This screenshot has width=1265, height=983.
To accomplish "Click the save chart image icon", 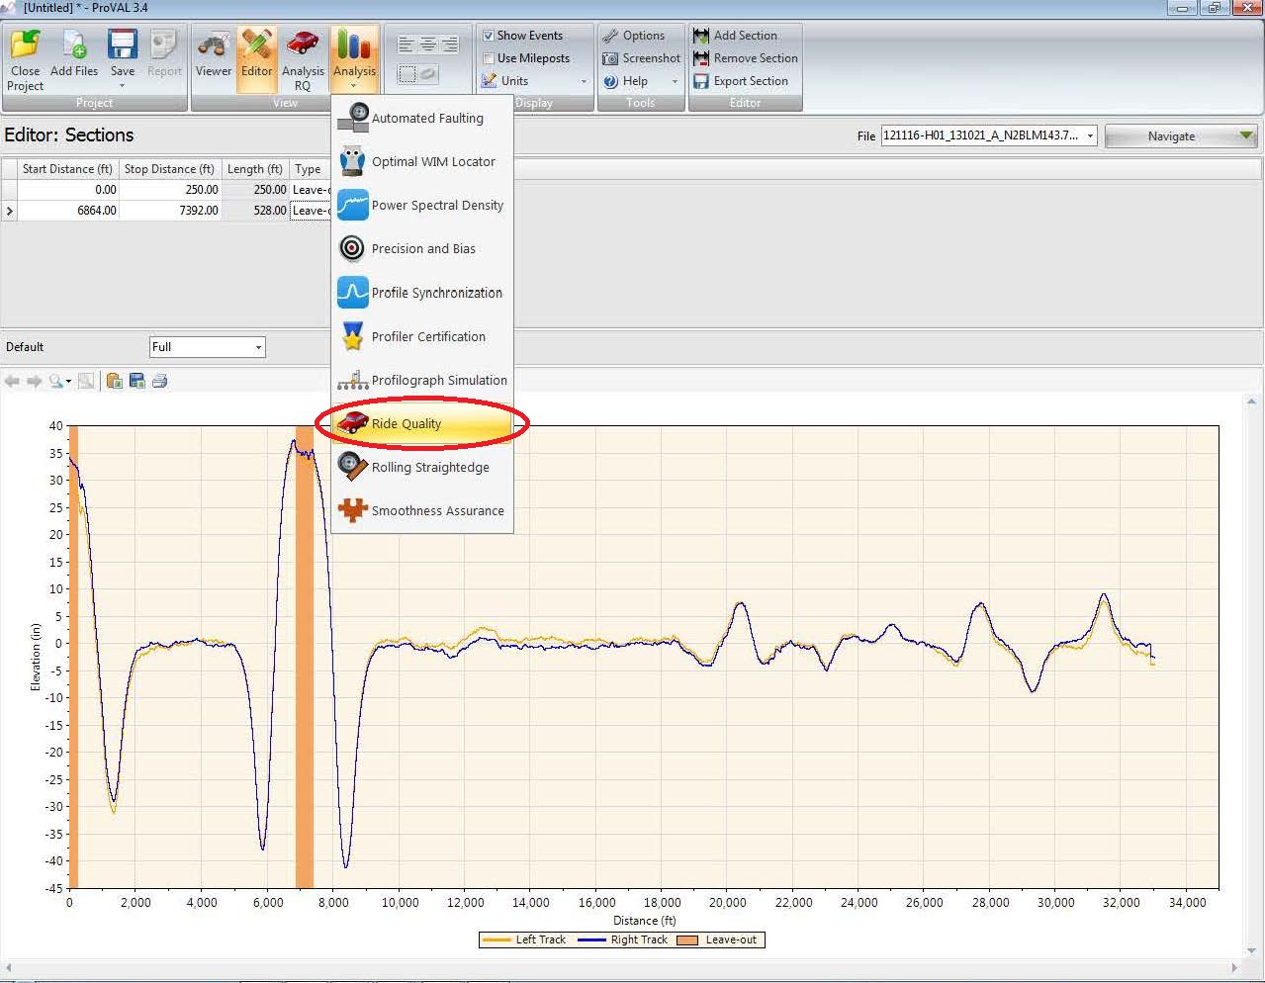I will pyautogui.click(x=136, y=381).
